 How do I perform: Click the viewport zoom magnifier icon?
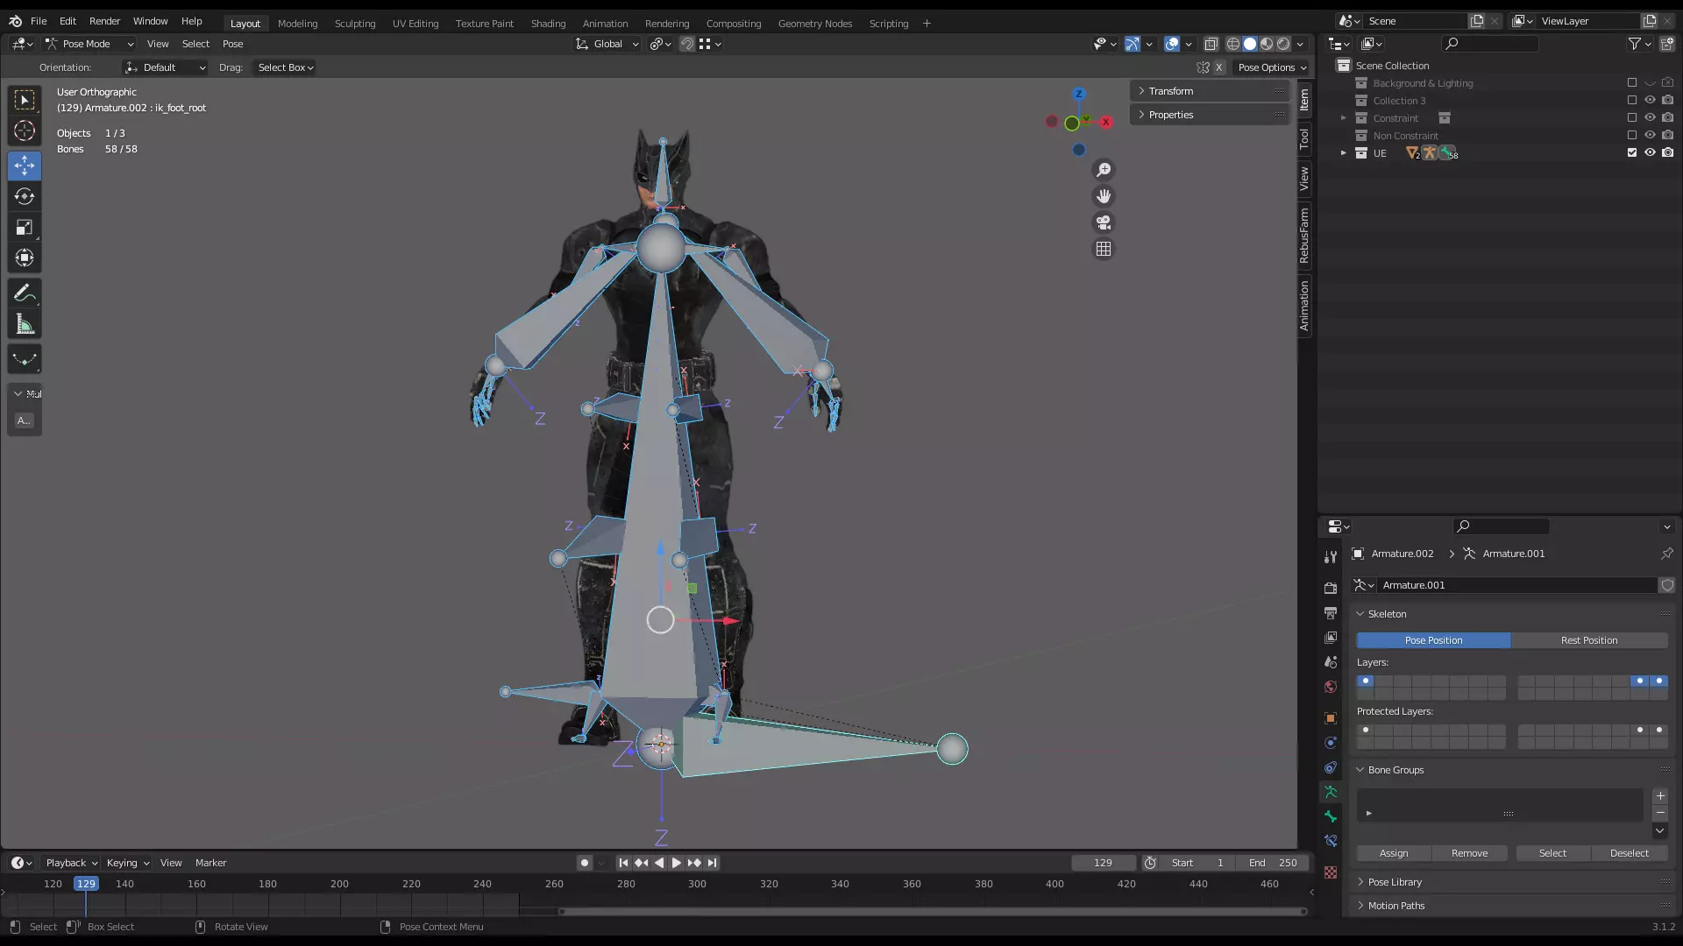1104,170
